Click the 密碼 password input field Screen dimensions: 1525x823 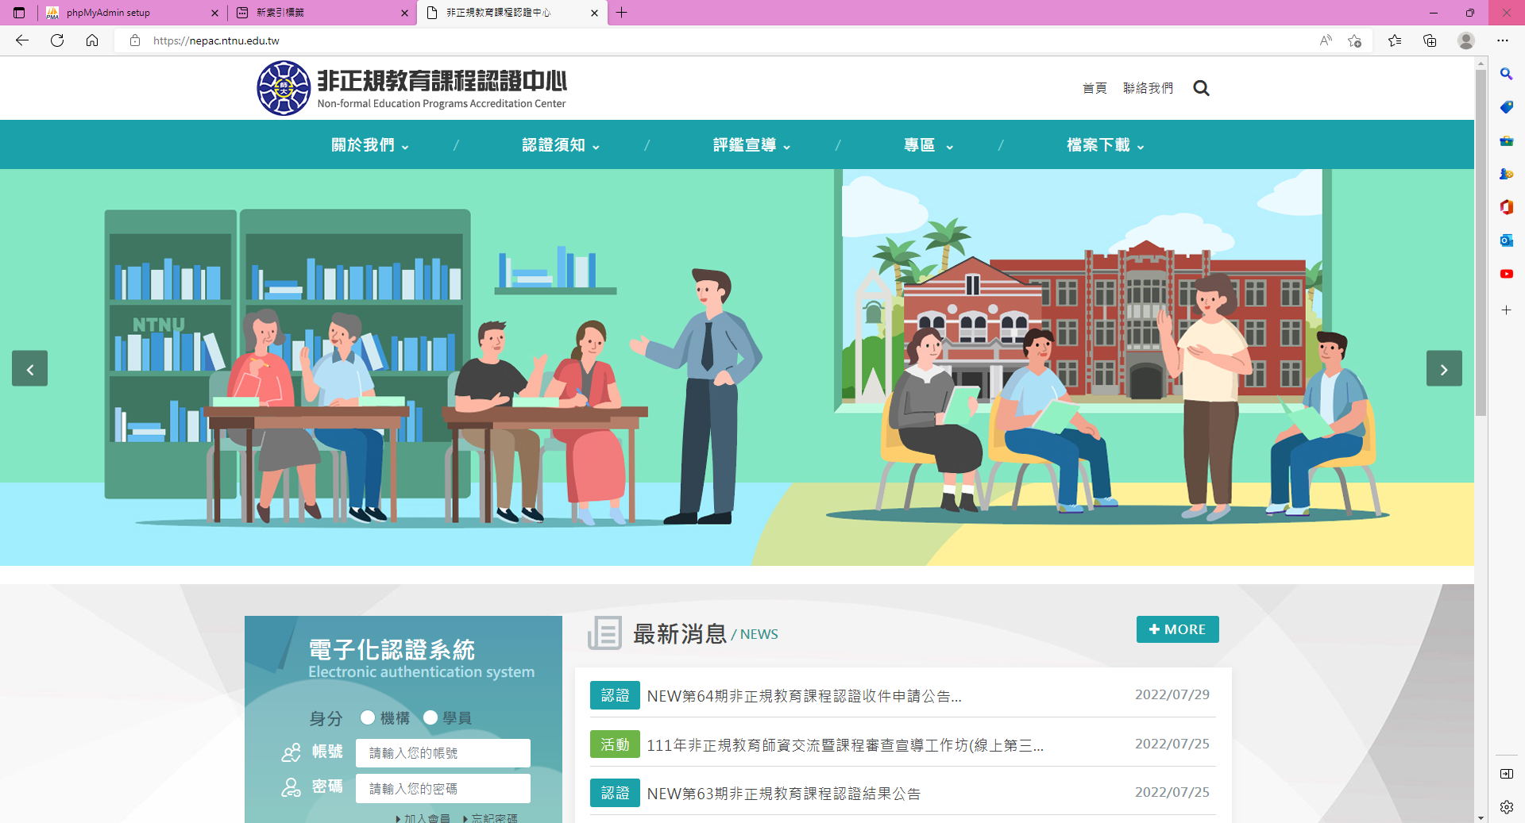click(x=443, y=789)
